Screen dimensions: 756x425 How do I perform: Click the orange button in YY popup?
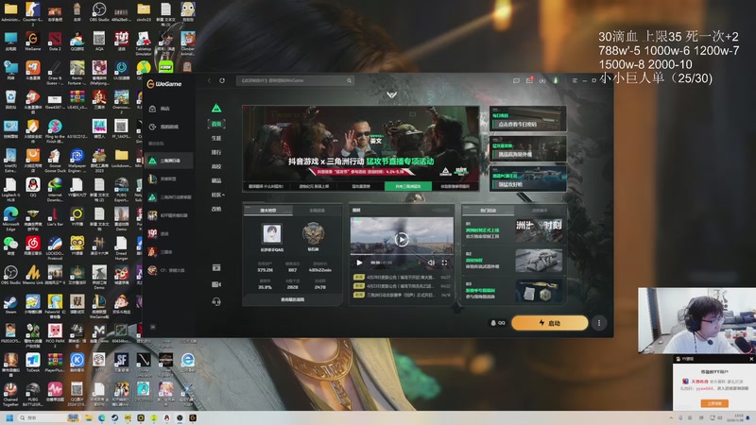[714, 403]
